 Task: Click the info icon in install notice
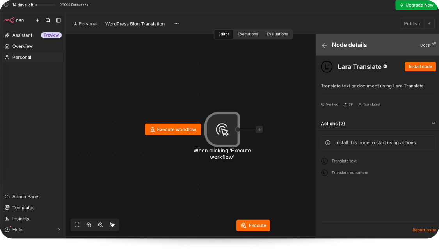coord(327,143)
